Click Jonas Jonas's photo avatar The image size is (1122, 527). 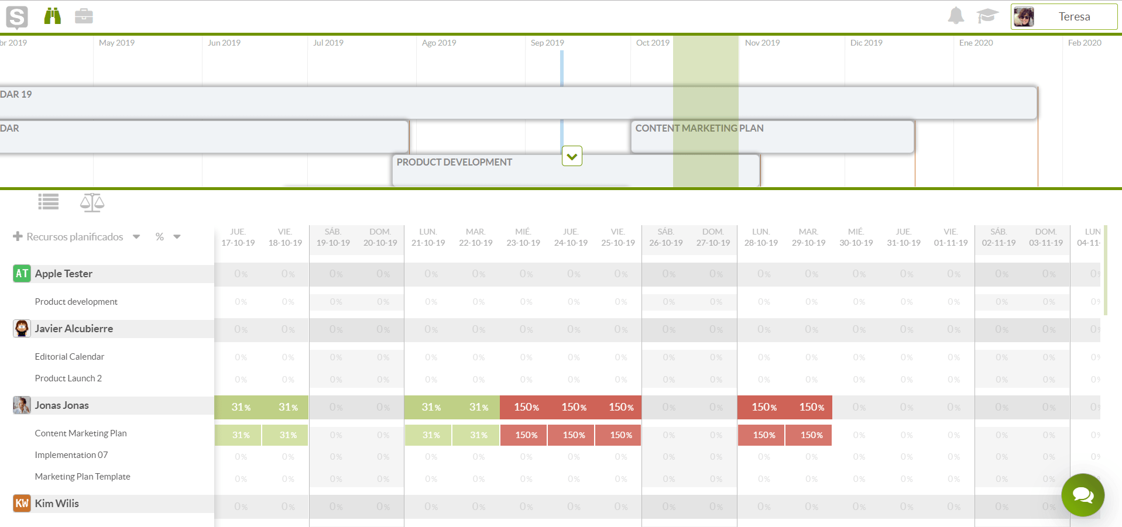coord(22,405)
